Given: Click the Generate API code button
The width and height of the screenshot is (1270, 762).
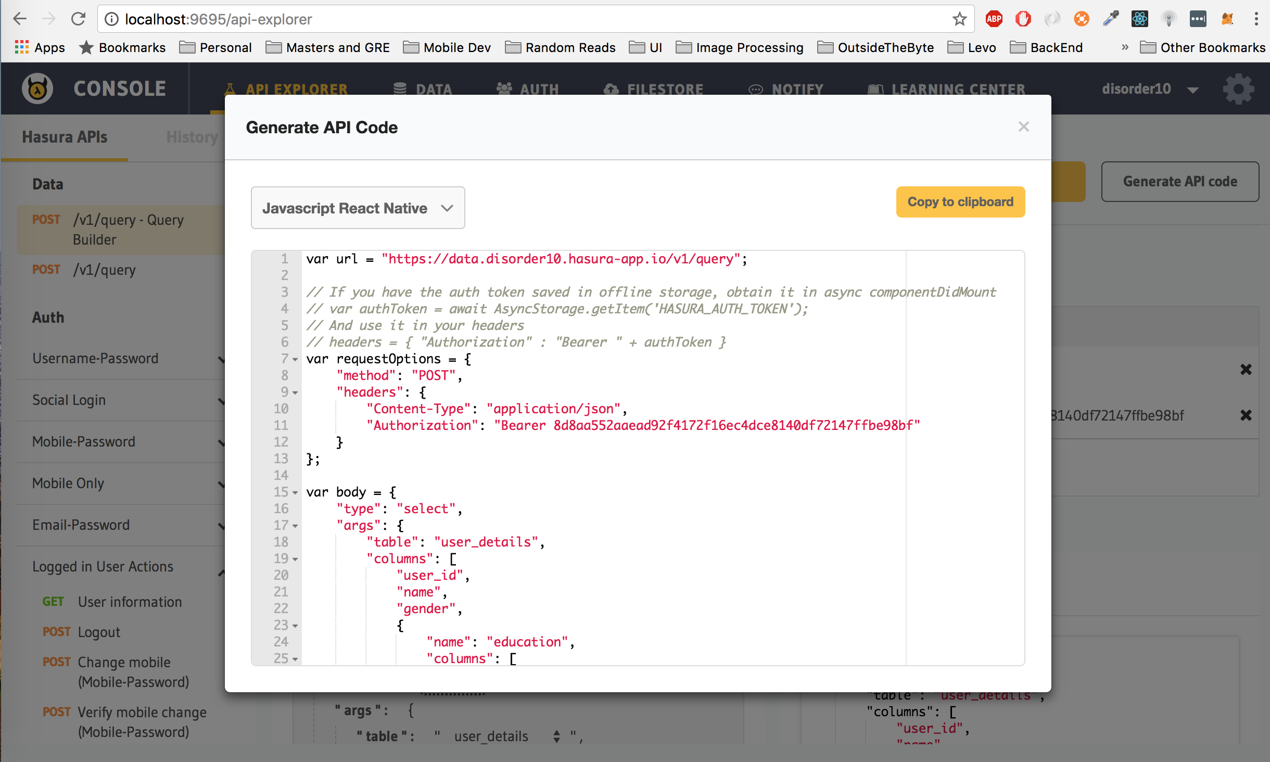Looking at the screenshot, I should (1179, 182).
